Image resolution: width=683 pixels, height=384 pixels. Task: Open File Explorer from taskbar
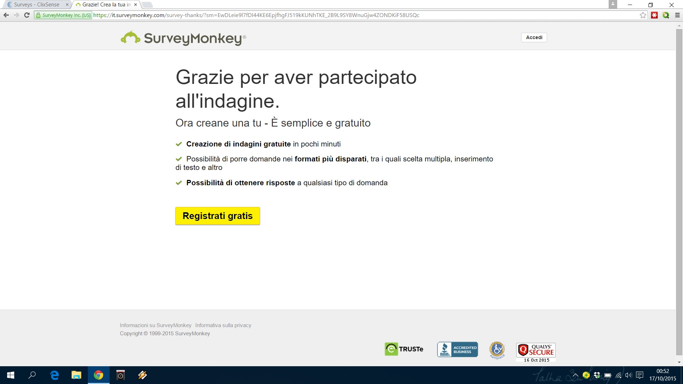[x=76, y=375]
